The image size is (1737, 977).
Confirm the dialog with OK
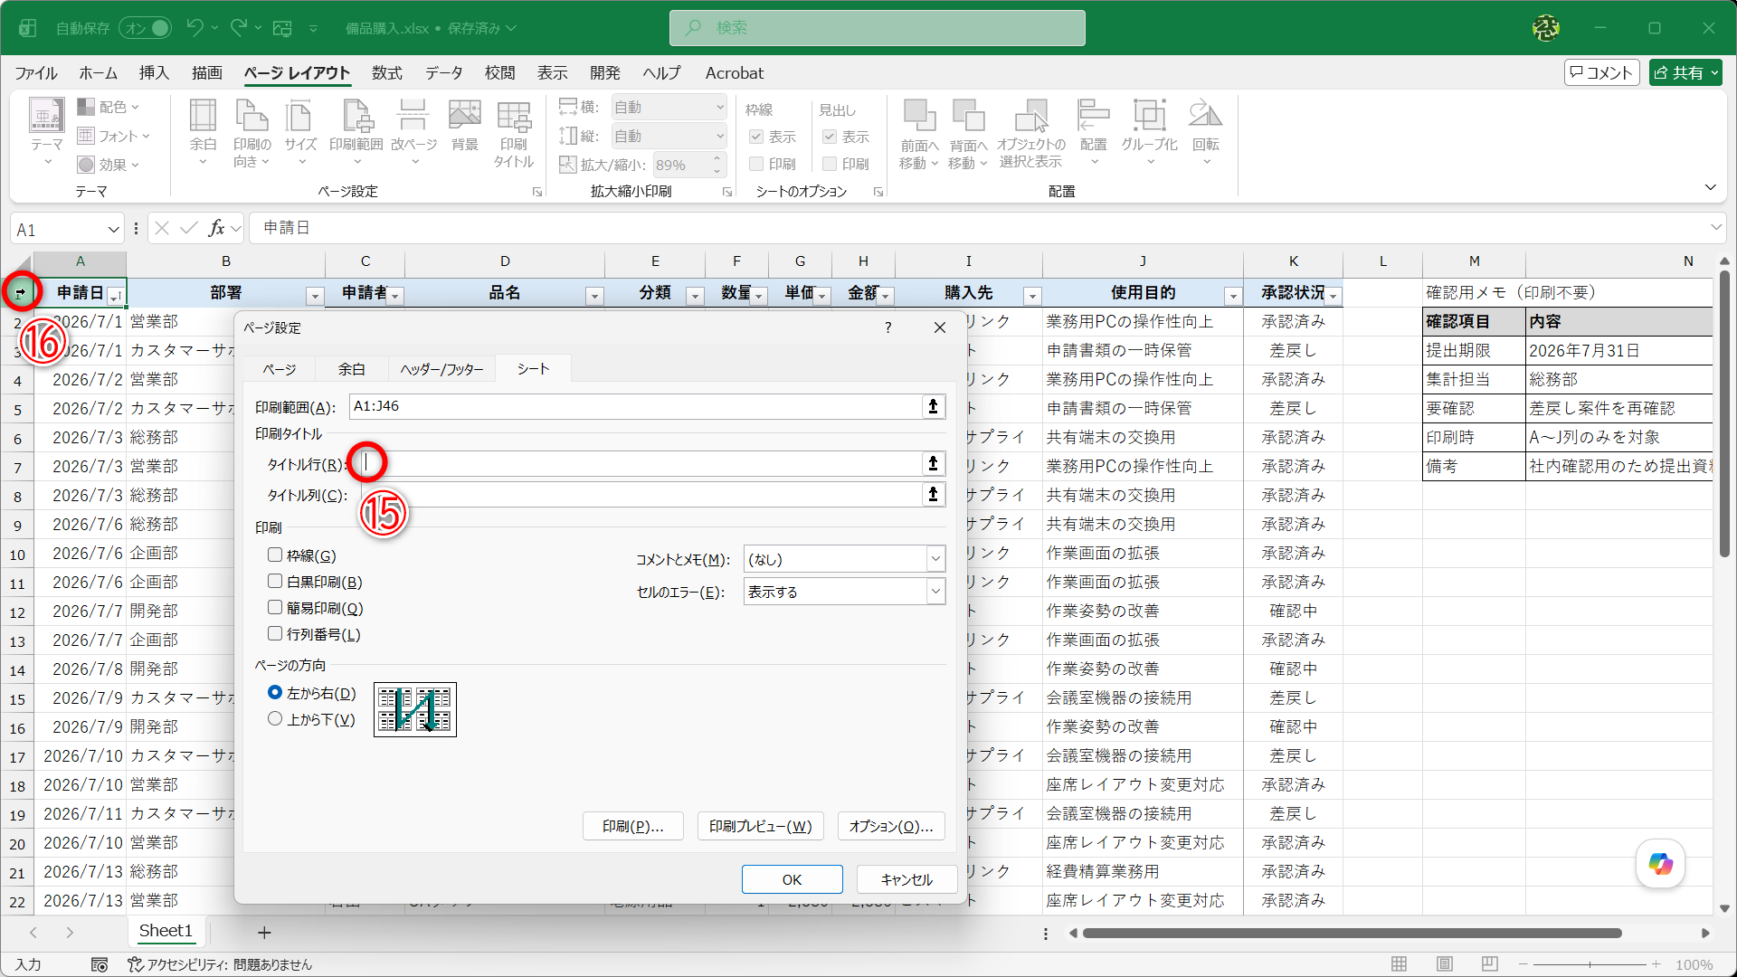click(x=792, y=879)
